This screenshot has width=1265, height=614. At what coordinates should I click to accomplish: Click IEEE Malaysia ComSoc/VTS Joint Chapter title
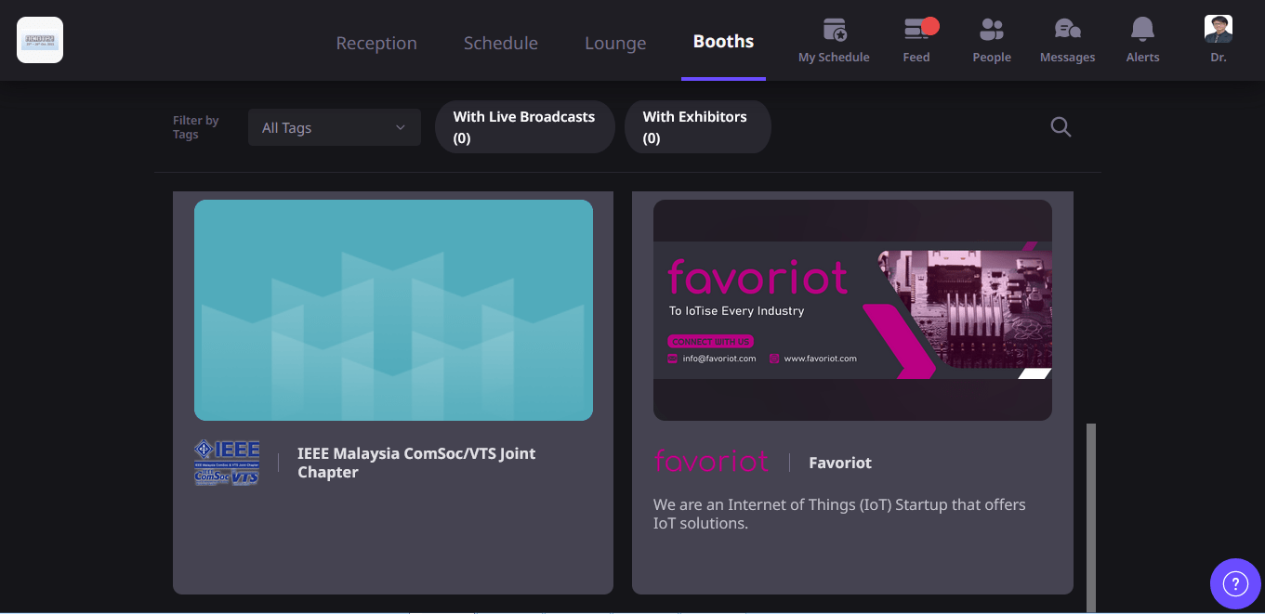coord(416,463)
